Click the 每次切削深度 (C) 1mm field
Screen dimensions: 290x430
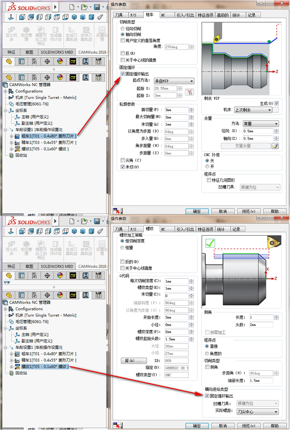(176, 281)
